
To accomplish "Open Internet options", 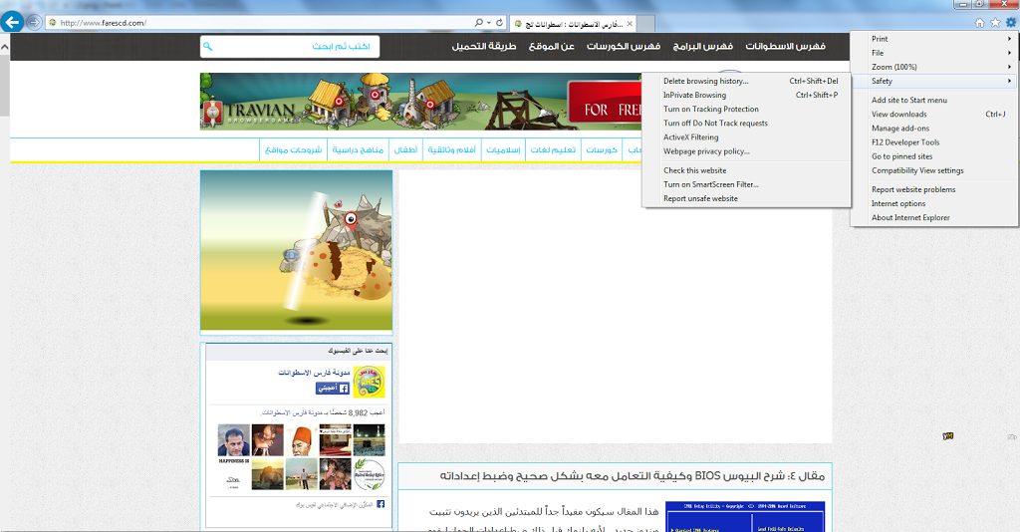I will 933,203.
